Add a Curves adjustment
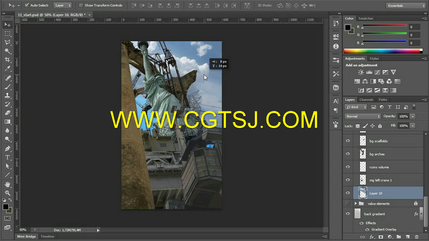This screenshot has width=429, height=241. pyautogui.click(x=378, y=72)
